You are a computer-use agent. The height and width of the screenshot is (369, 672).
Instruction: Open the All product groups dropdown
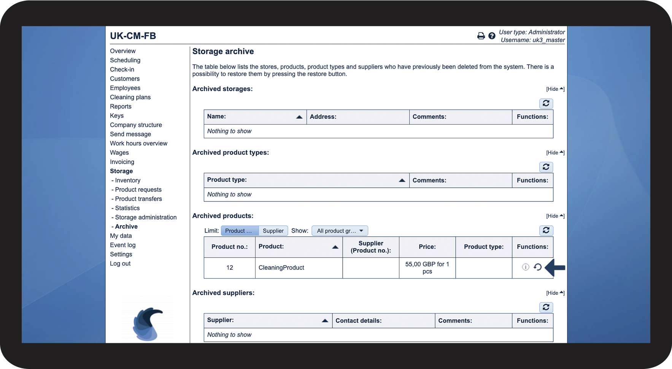340,231
